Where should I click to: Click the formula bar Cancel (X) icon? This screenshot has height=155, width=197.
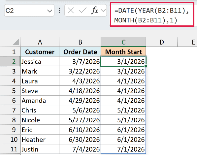click(x=71, y=11)
